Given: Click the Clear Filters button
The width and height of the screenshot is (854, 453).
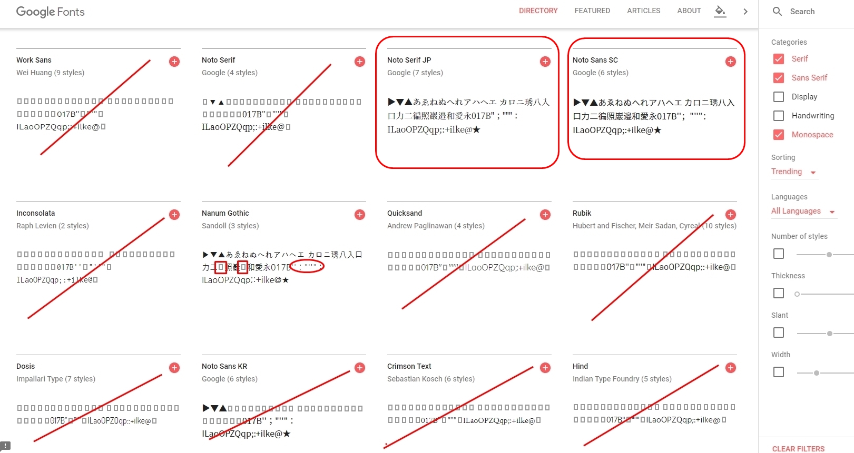Looking at the screenshot, I should click(798, 449).
